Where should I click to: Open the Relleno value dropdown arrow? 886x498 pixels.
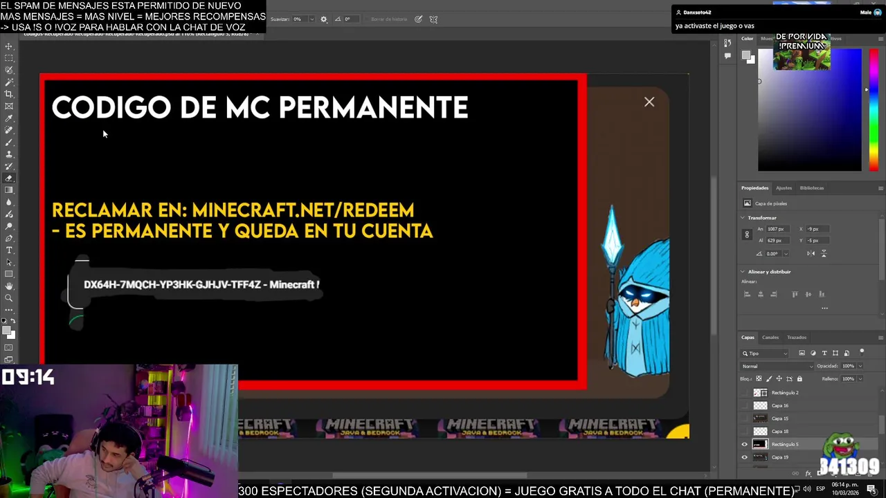pyautogui.click(x=860, y=378)
